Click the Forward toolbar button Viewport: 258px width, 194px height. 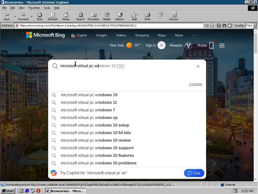tap(23, 17)
